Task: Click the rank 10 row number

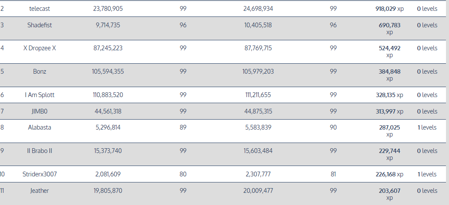Action: [2, 174]
